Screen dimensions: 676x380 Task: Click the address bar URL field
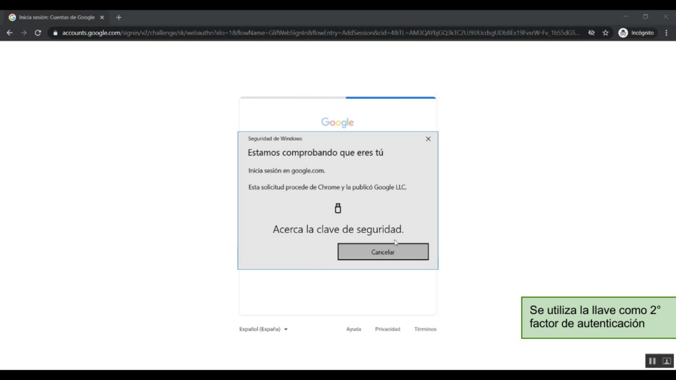320,33
